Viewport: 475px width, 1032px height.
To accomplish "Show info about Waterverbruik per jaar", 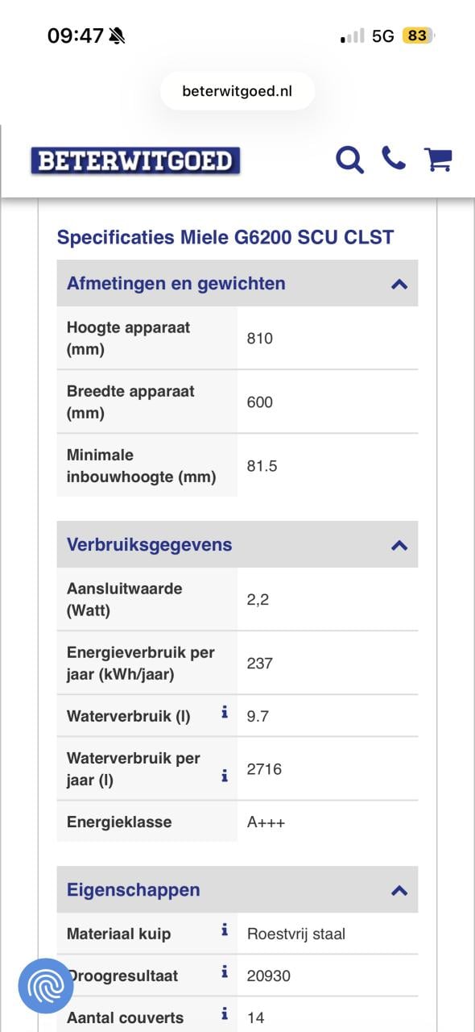I will [x=223, y=775].
